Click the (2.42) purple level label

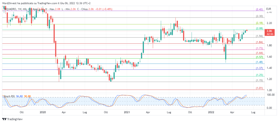click(259, 9)
